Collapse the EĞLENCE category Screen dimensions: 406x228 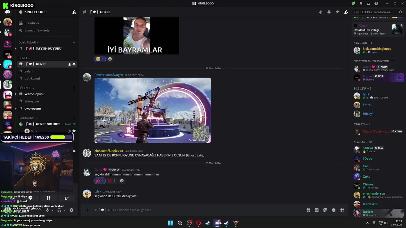tap(26, 88)
